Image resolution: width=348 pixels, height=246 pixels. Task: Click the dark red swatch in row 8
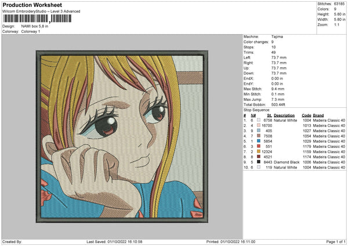point(259,157)
